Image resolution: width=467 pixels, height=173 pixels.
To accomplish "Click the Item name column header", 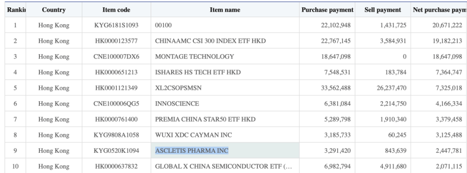I will [226, 10].
